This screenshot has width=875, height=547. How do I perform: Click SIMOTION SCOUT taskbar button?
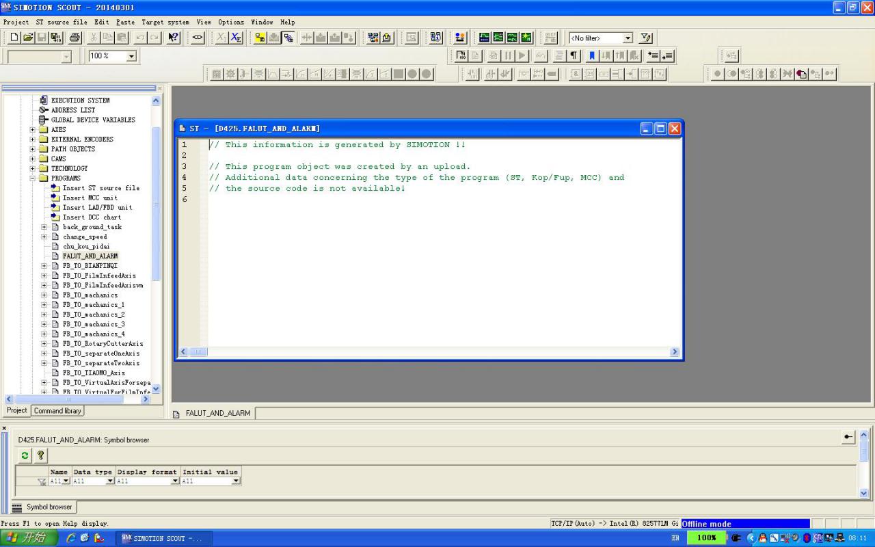163,538
